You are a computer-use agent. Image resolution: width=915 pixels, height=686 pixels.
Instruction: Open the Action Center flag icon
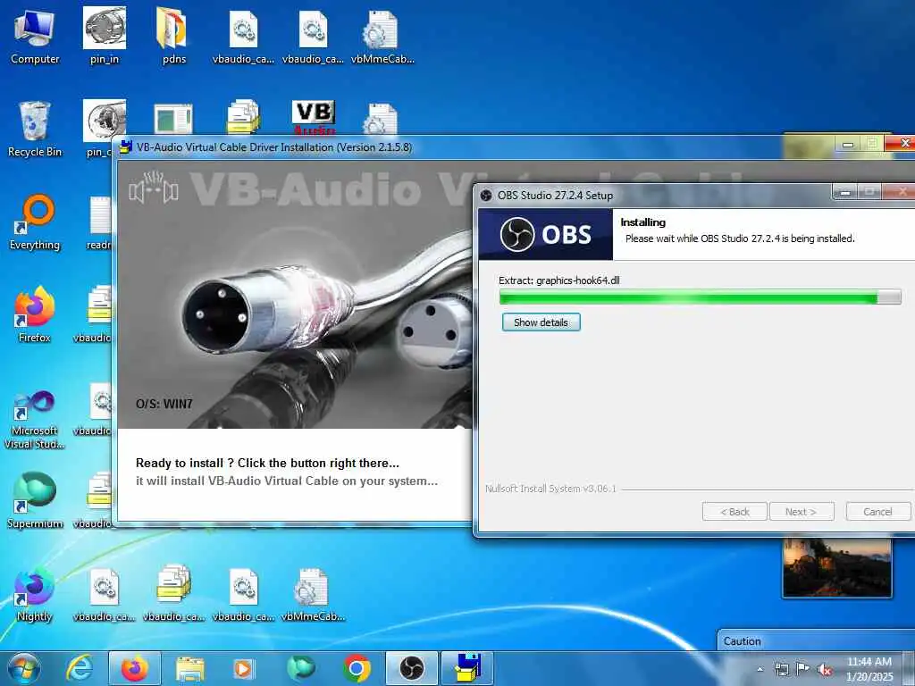(x=803, y=669)
